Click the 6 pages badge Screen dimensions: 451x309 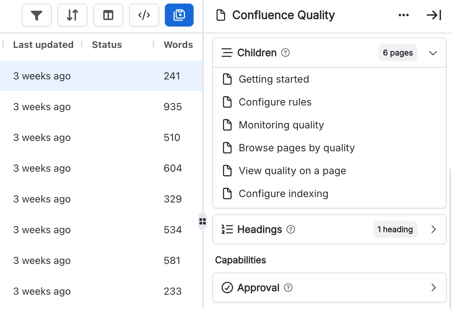point(398,53)
